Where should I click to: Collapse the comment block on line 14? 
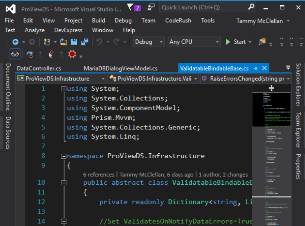click(64, 221)
